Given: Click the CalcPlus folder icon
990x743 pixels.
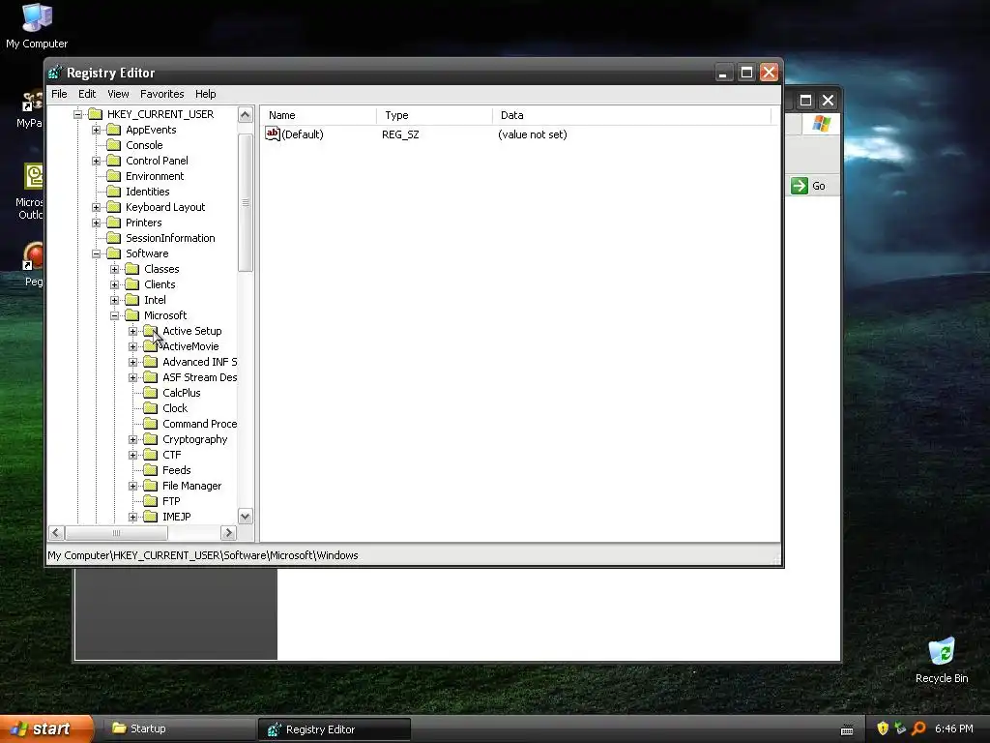Looking at the screenshot, I should click(x=150, y=393).
